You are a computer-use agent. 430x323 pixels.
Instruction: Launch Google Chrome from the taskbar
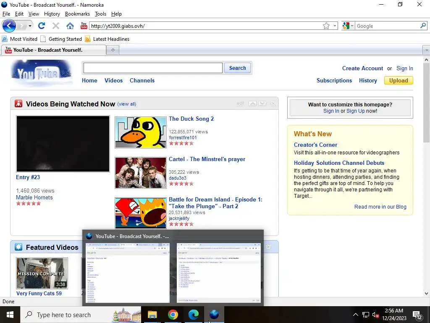click(173, 315)
